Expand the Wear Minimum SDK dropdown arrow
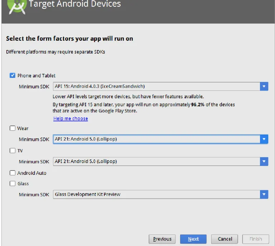 pos(264,139)
